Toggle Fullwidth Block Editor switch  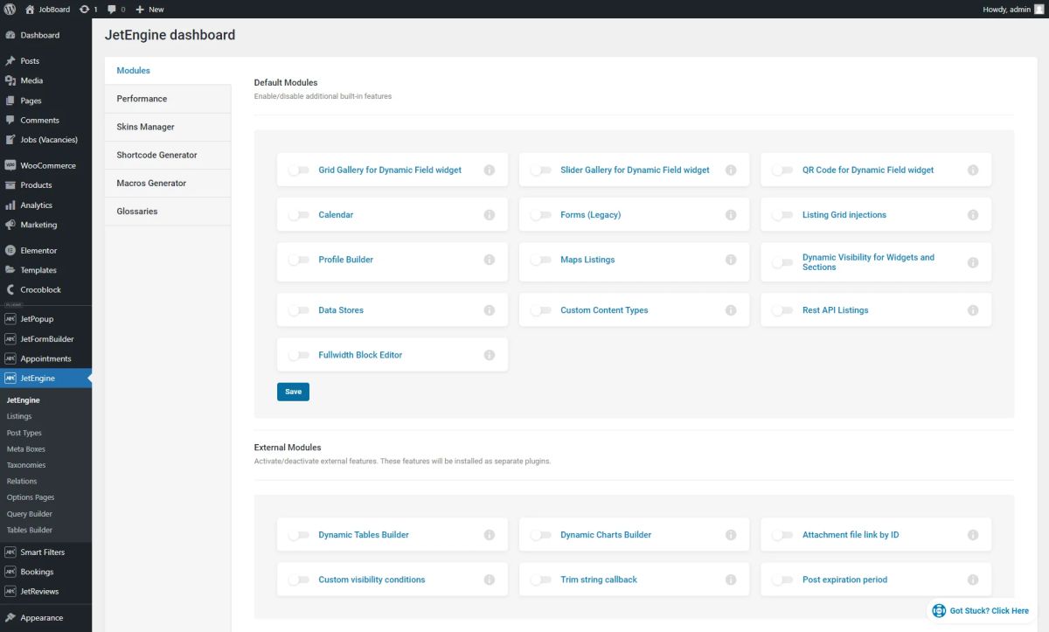point(299,355)
